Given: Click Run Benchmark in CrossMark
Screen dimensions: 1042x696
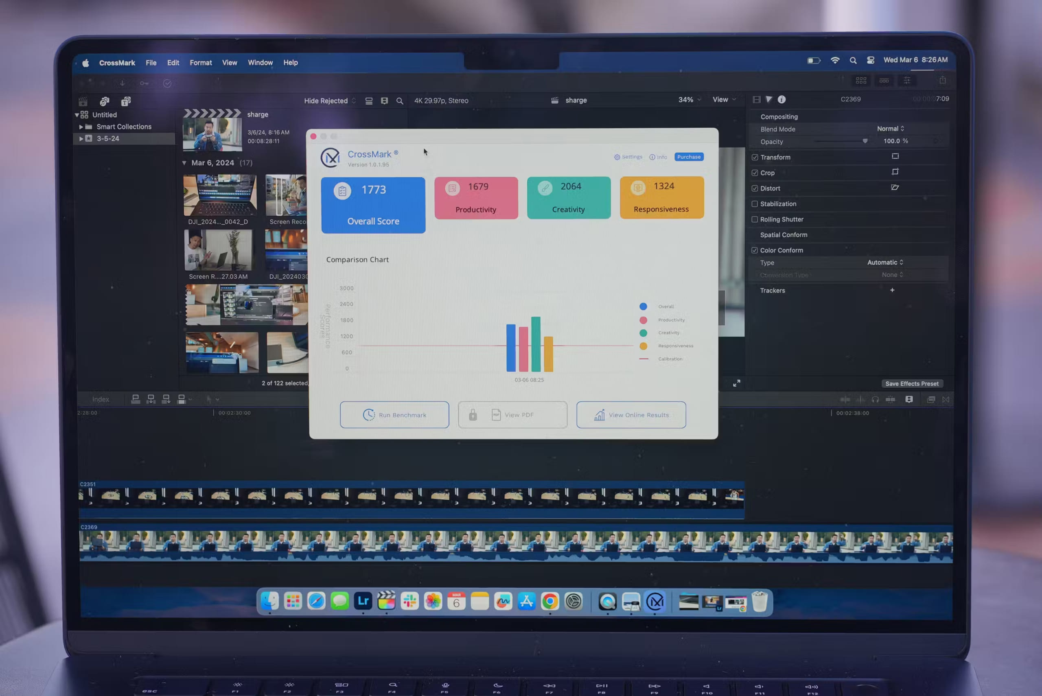Looking at the screenshot, I should pos(394,415).
